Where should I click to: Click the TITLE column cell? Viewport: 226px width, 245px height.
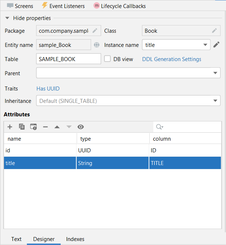(x=185, y=163)
